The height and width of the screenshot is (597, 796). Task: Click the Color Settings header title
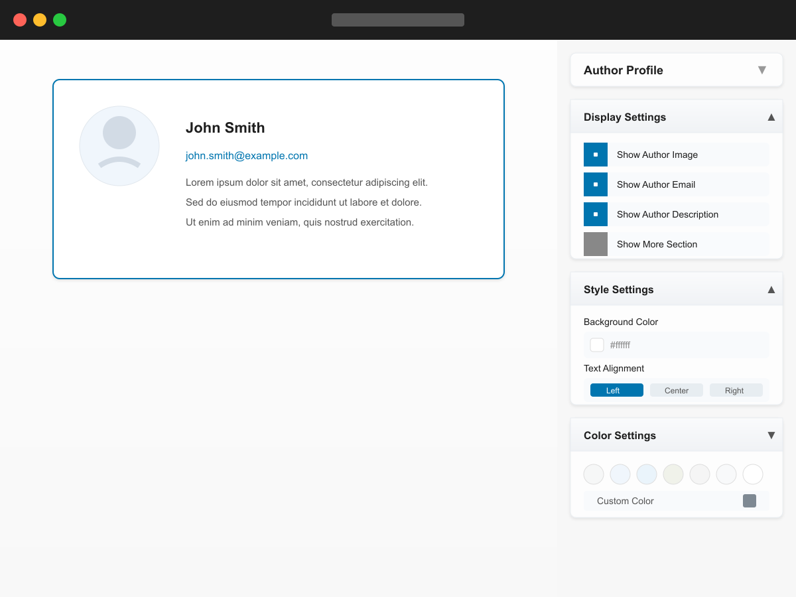coord(620,435)
